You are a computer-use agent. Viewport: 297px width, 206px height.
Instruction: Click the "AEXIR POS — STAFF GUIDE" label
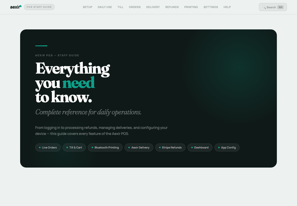(57, 55)
